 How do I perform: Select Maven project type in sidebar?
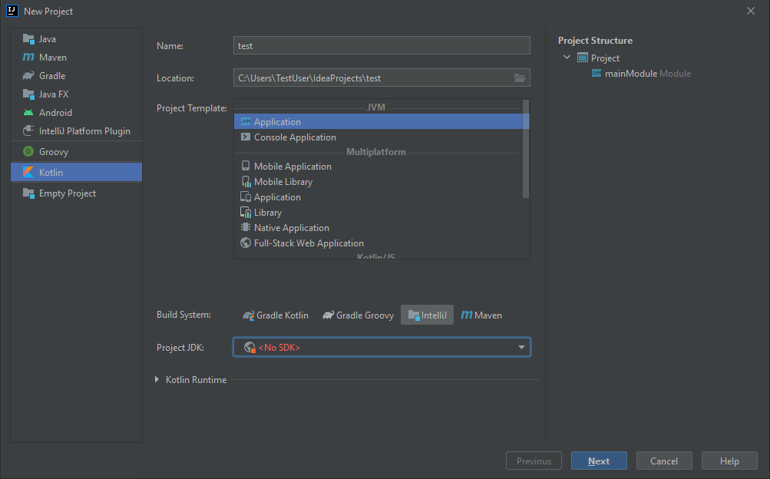(x=53, y=58)
